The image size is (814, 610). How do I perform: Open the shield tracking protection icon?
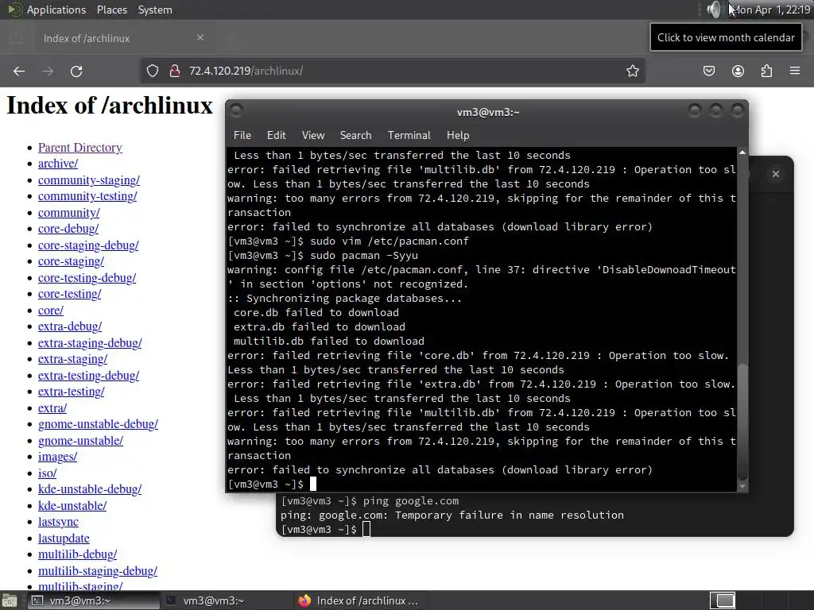(x=152, y=71)
